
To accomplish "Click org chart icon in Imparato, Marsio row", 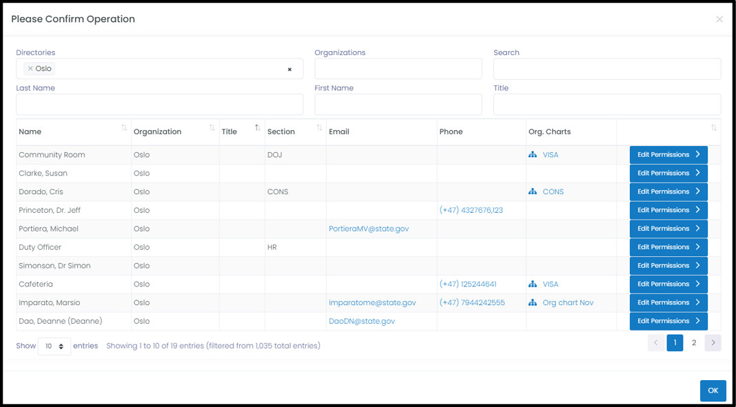I will [532, 303].
